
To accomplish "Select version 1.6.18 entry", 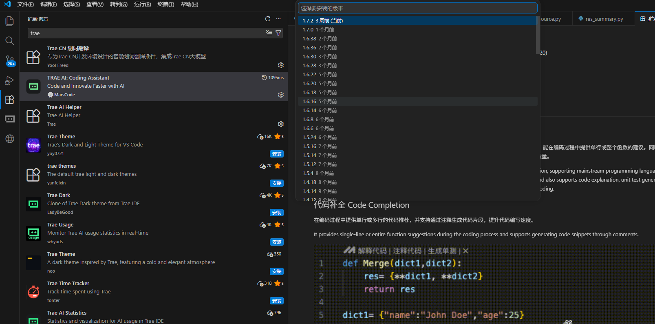I will [x=417, y=92].
